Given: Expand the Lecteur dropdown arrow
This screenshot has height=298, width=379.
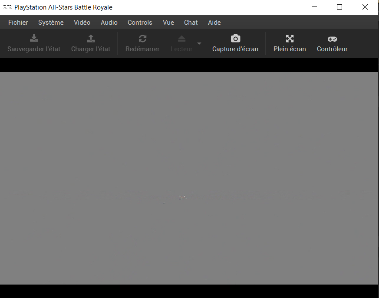Looking at the screenshot, I should click(x=199, y=43).
